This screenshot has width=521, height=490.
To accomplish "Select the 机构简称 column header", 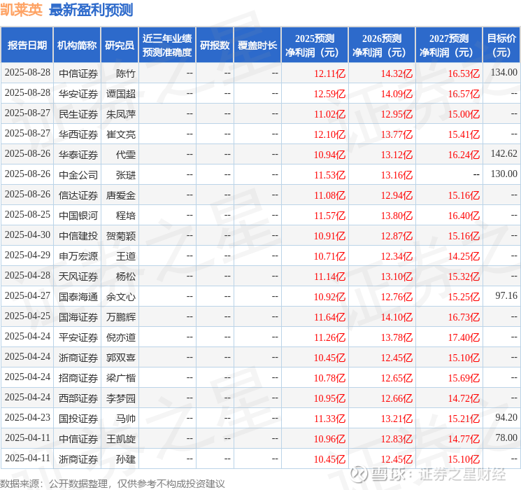I will (77, 45).
